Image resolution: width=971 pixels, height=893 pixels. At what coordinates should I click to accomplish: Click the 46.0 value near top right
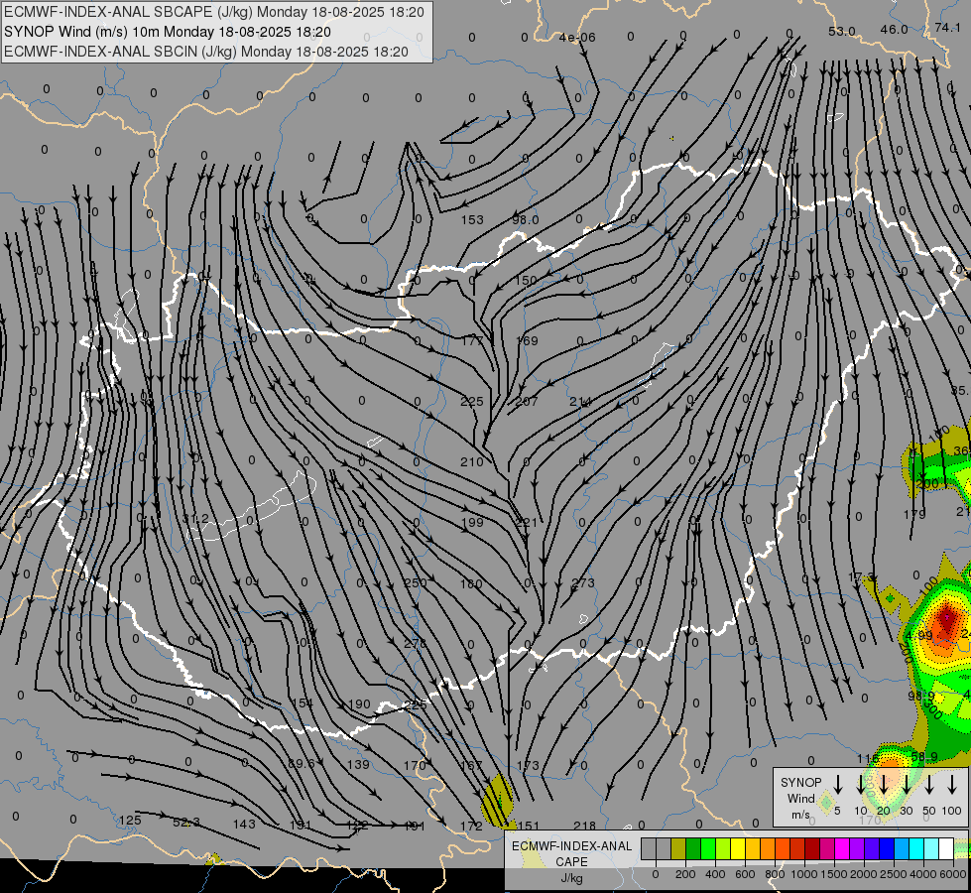click(895, 29)
